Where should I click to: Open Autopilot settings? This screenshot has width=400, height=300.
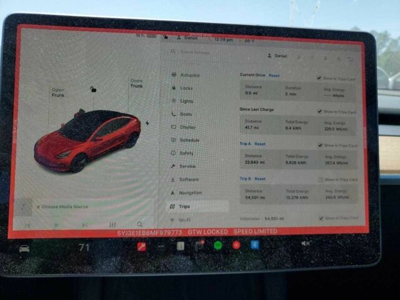[x=186, y=75]
